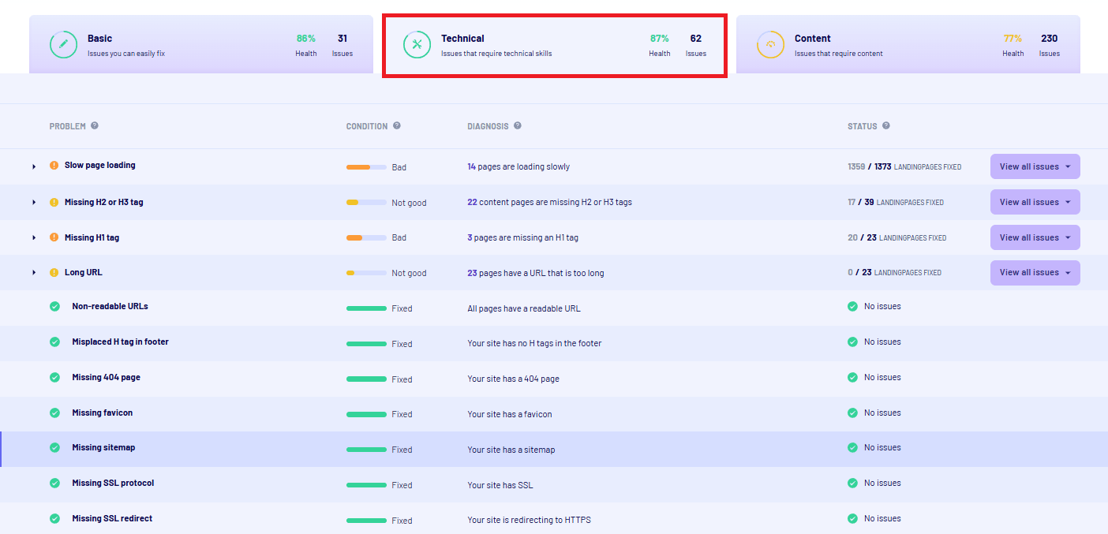This screenshot has height=534, width=1108.
Task: Click the Content gauge circle icon
Action: click(770, 44)
